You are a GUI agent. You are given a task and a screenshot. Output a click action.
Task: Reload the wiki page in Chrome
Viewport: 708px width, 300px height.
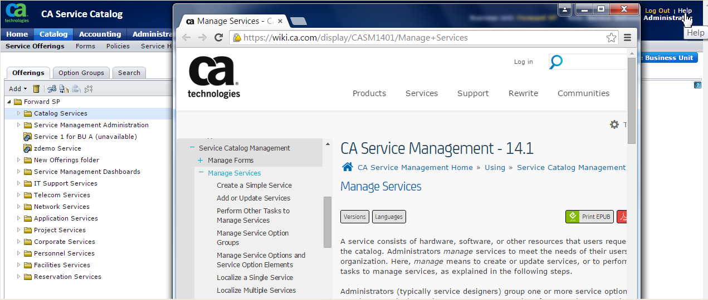[x=219, y=38]
